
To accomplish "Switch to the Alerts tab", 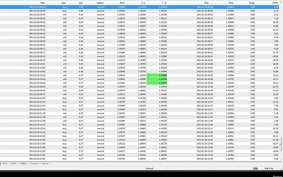I will (14, 163).
